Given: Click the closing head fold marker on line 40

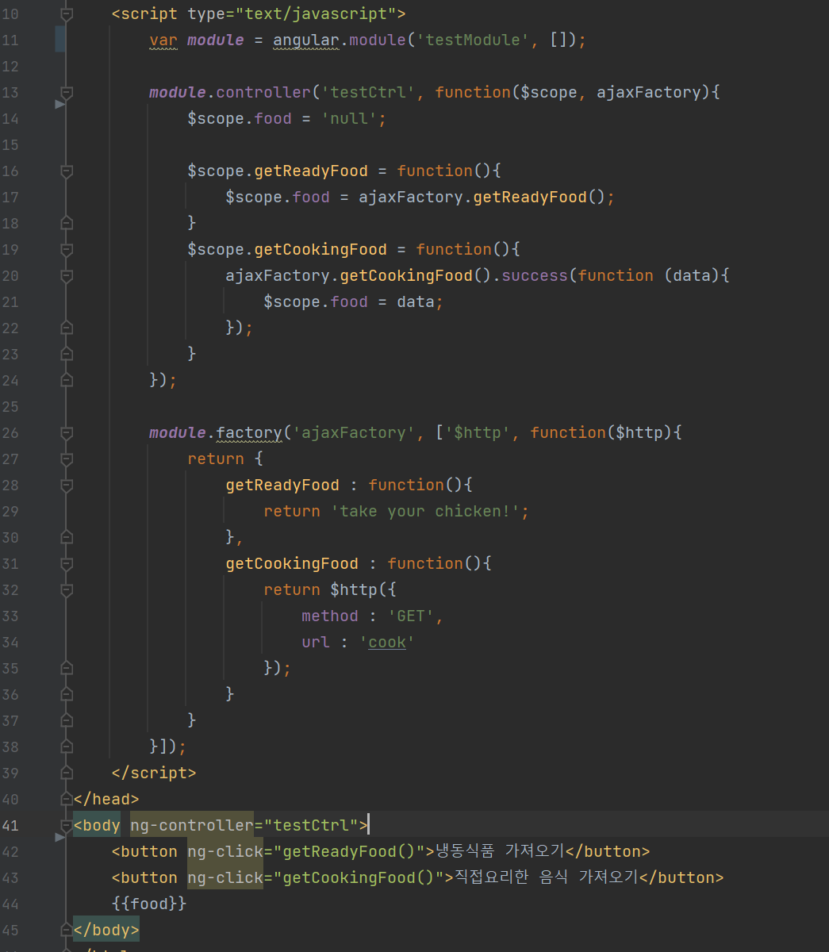Looking at the screenshot, I should click(x=67, y=799).
